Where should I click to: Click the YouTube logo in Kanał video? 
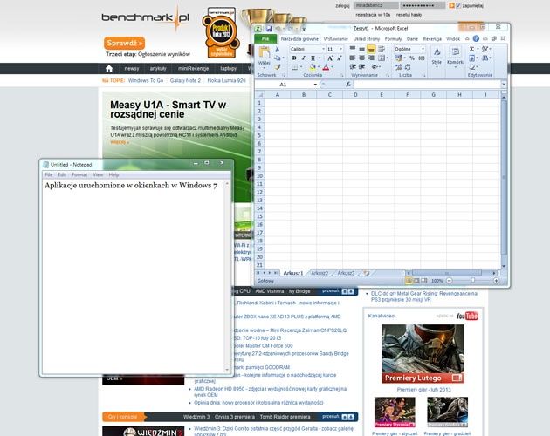click(x=467, y=317)
